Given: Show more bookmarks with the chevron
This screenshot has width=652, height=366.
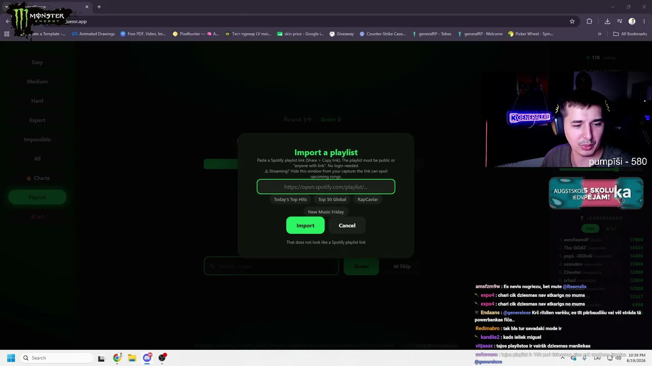Looking at the screenshot, I should (x=600, y=34).
